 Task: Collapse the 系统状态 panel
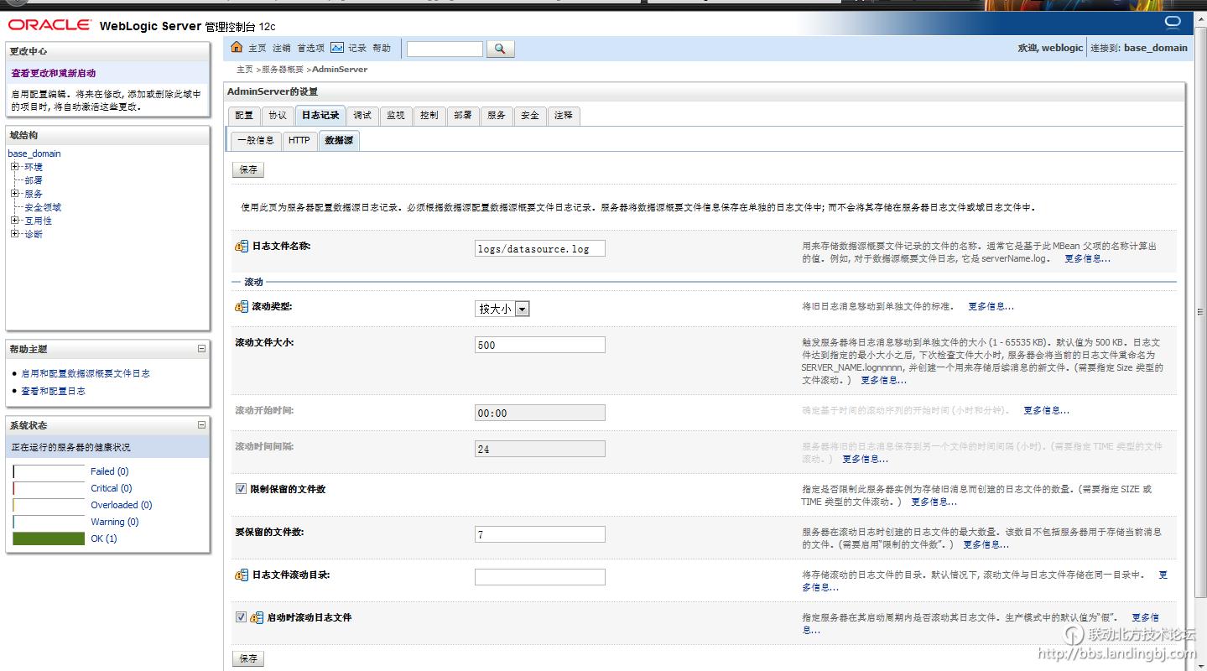tap(200, 425)
